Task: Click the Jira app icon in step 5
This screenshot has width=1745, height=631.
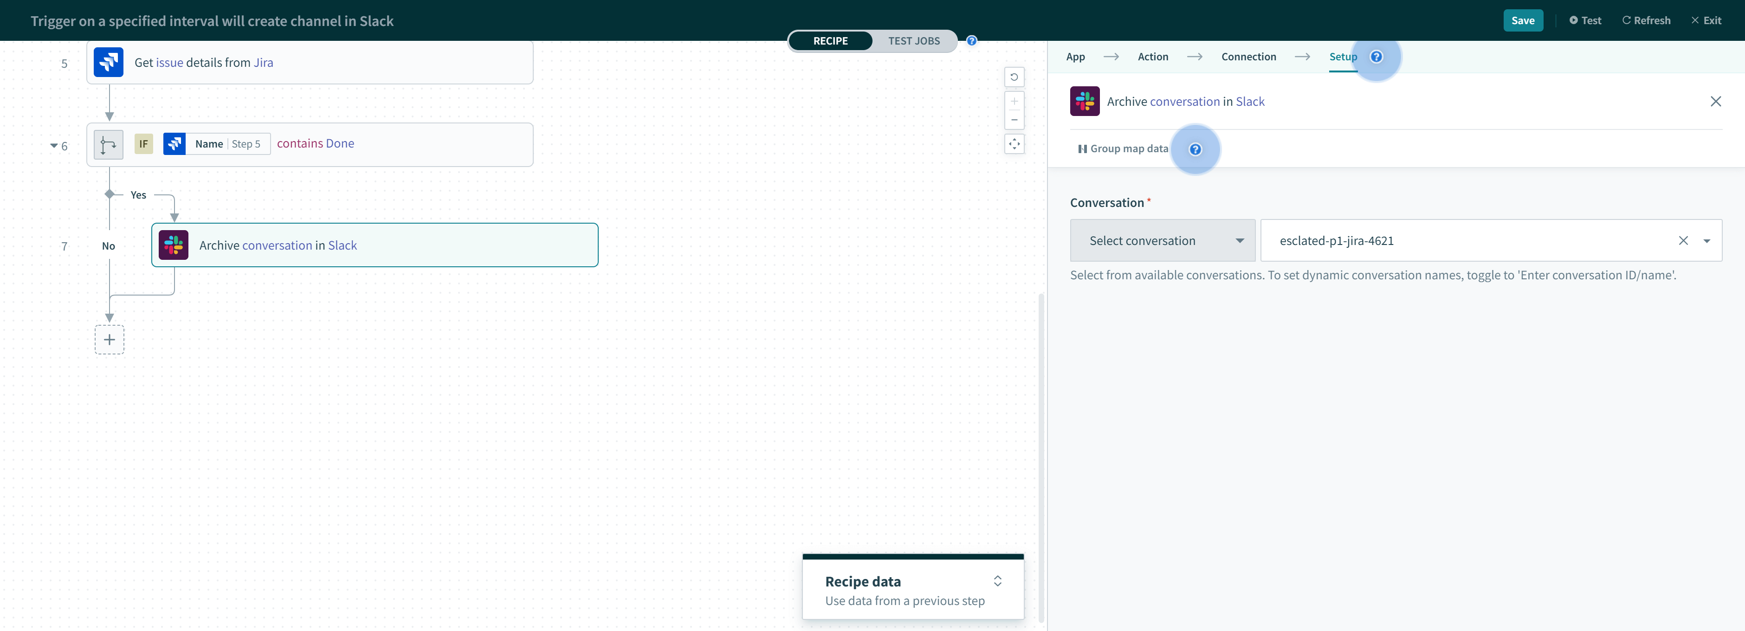Action: point(108,62)
